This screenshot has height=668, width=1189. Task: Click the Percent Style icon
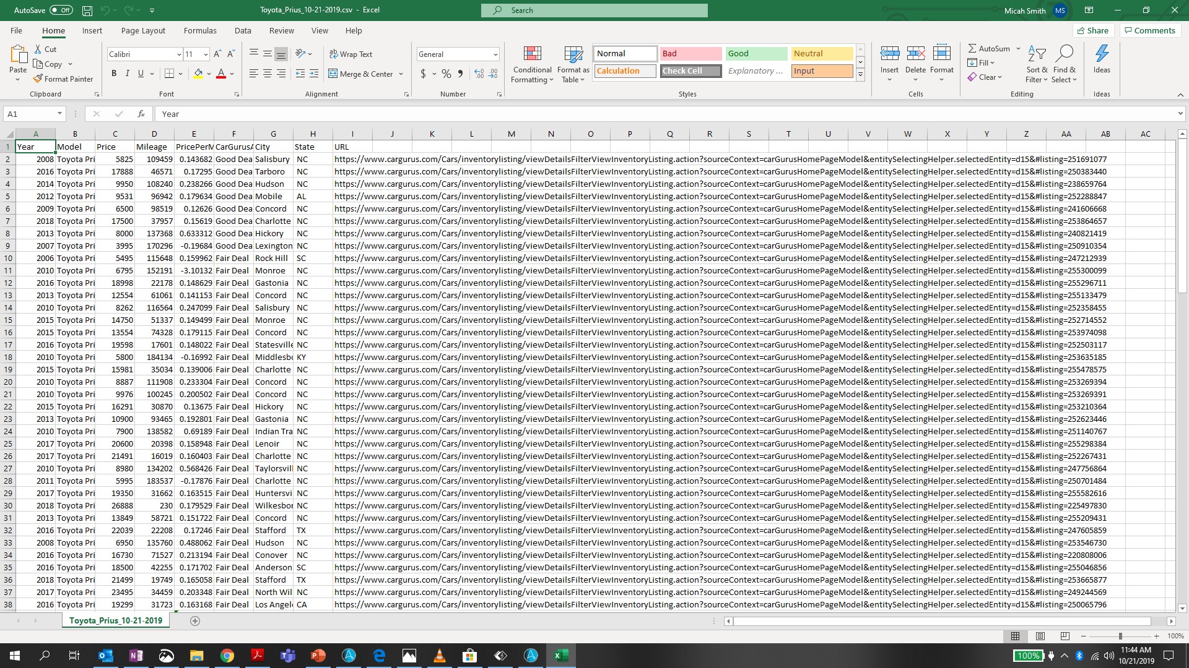coord(446,74)
